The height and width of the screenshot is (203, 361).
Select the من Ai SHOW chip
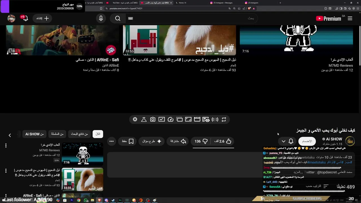[x=34, y=134]
